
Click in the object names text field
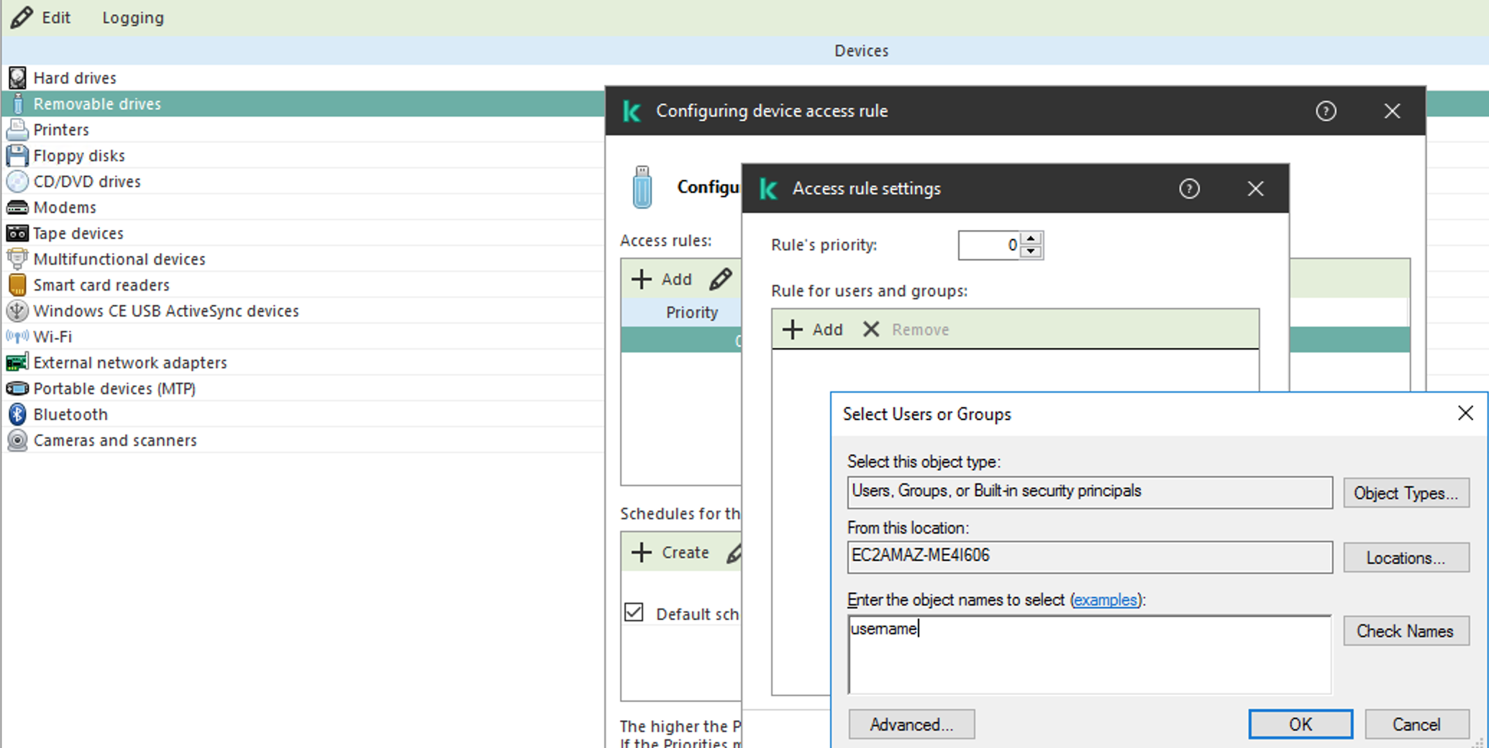click(1089, 654)
